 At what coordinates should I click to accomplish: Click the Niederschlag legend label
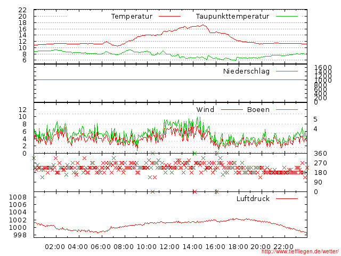246,71
